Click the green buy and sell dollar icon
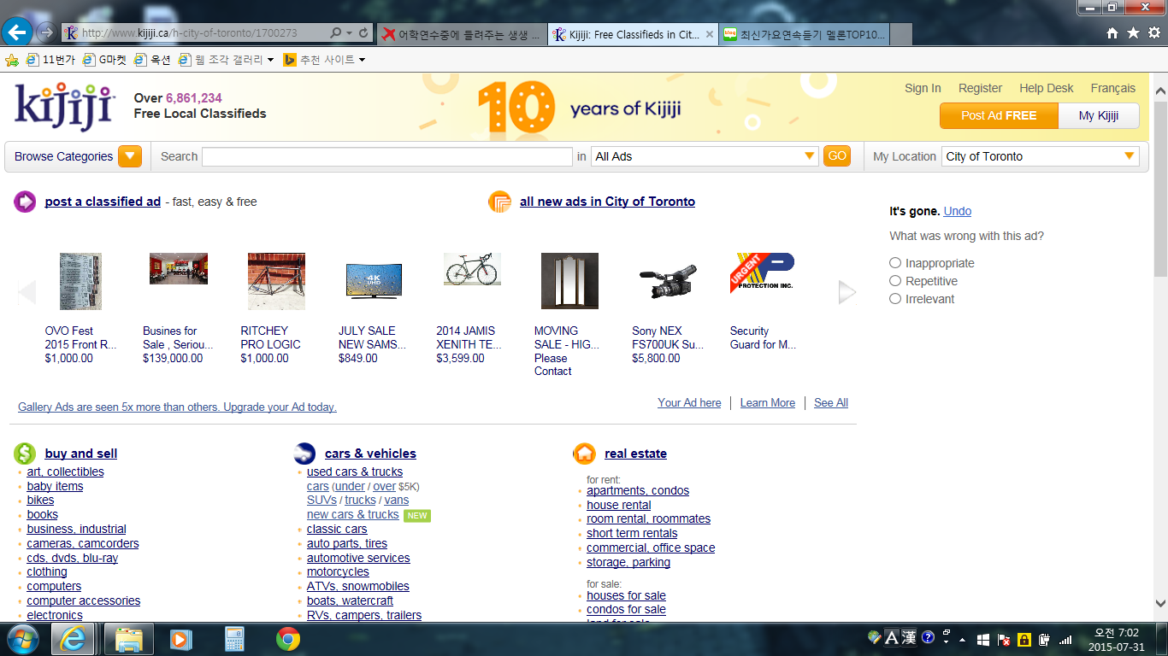 25,454
